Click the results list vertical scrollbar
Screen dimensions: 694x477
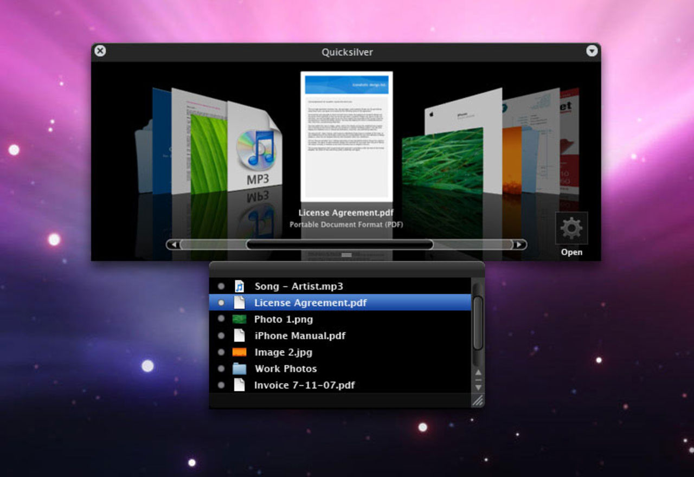click(x=478, y=323)
